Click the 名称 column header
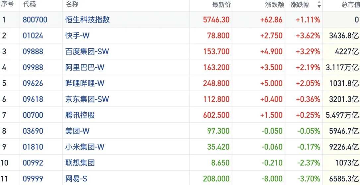Viewport: 360px width, 185px height. tap(72, 4)
